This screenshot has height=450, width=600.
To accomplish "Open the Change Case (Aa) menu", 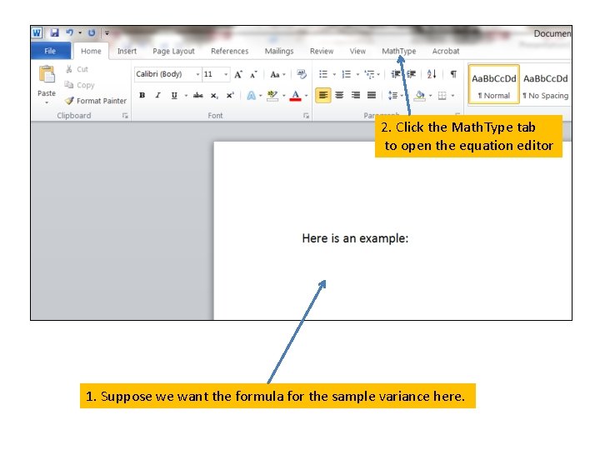I will (277, 74).
